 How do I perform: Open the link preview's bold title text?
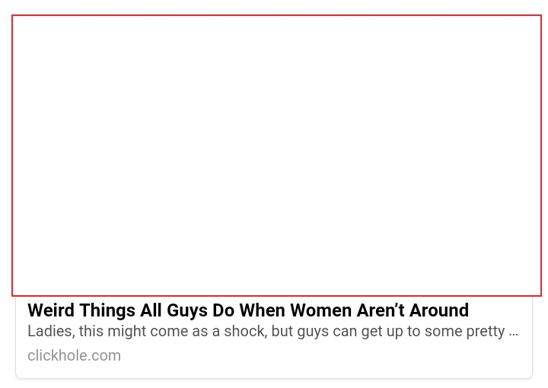248,310
